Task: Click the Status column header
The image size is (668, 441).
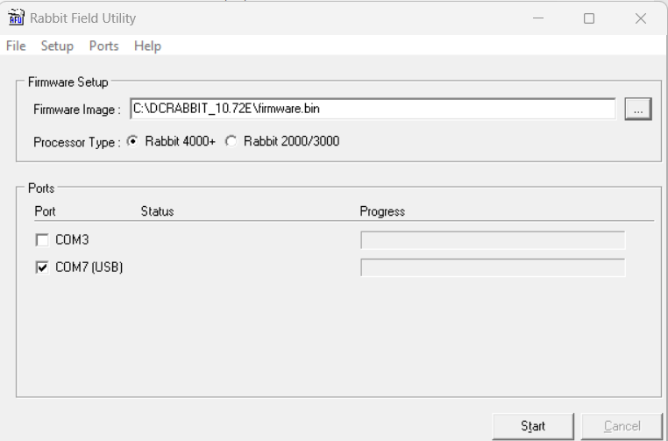Action: 157,211
